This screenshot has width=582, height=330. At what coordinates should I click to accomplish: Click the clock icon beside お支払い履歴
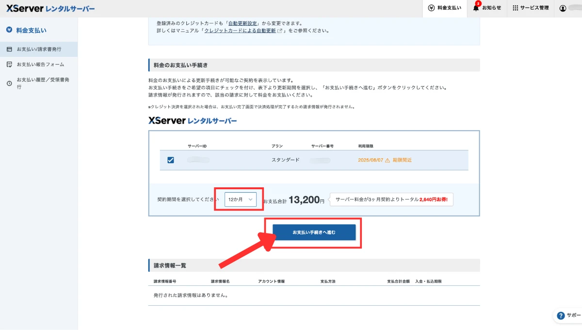coord(9,83)
